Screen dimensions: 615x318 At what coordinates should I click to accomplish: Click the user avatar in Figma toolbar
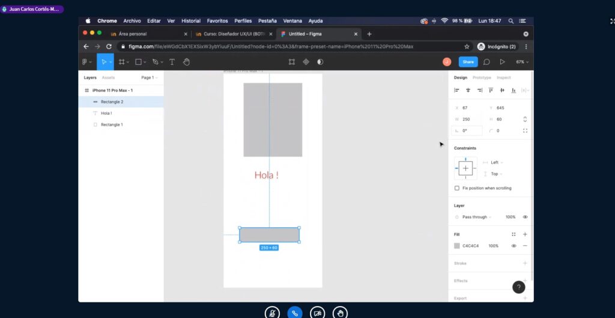click(x=447, y=62)
